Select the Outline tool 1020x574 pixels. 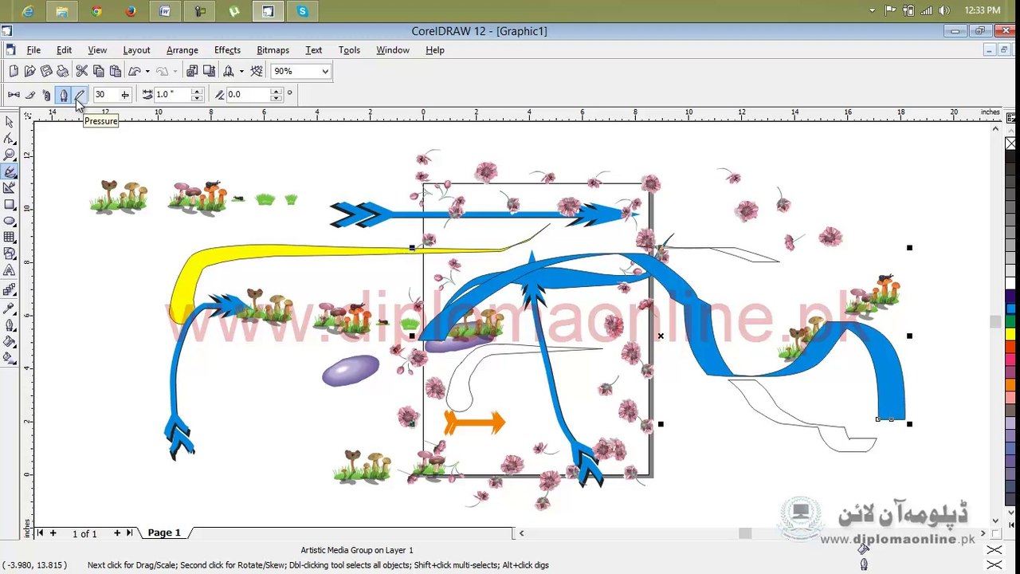pyautogui.click(x=10, y=324)
